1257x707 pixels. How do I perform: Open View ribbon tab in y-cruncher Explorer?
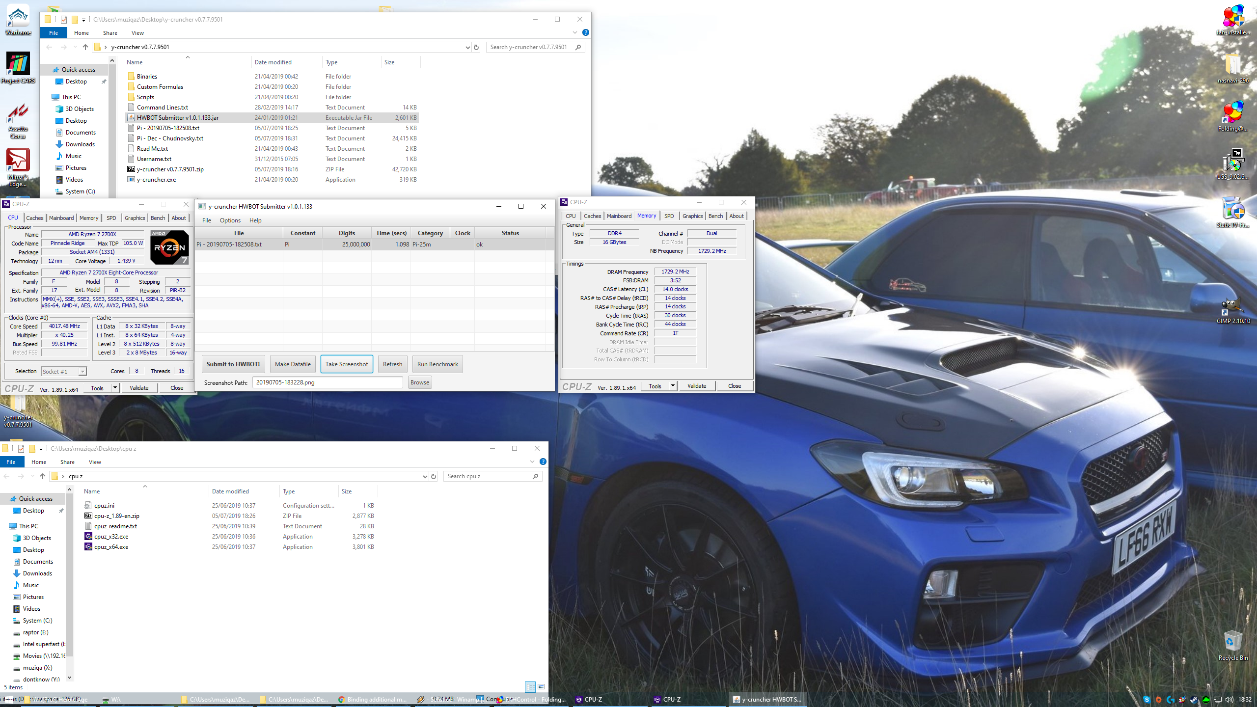(x=137, y=33)
